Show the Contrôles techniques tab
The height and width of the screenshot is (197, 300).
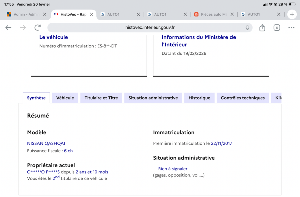(242, 98)
